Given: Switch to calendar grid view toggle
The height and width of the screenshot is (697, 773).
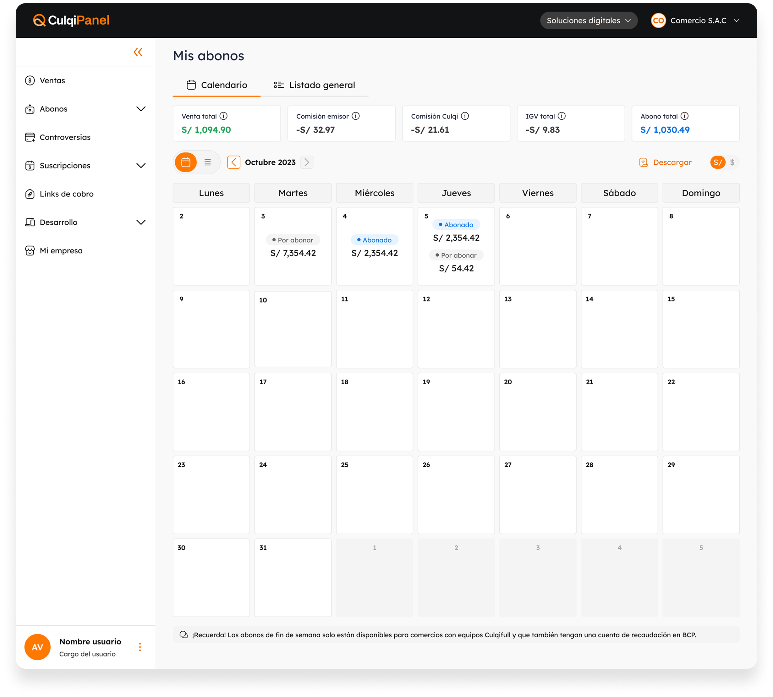Looking at the screenshot, I should (186, 162).
